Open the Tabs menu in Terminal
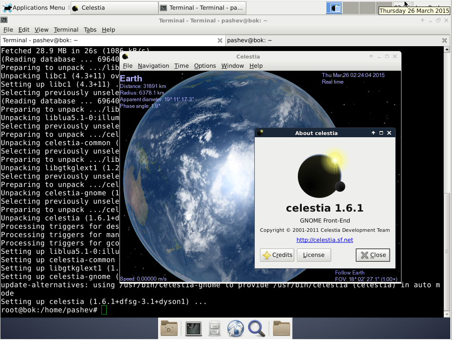Viewport: 452px width, 340px height. 90,30
